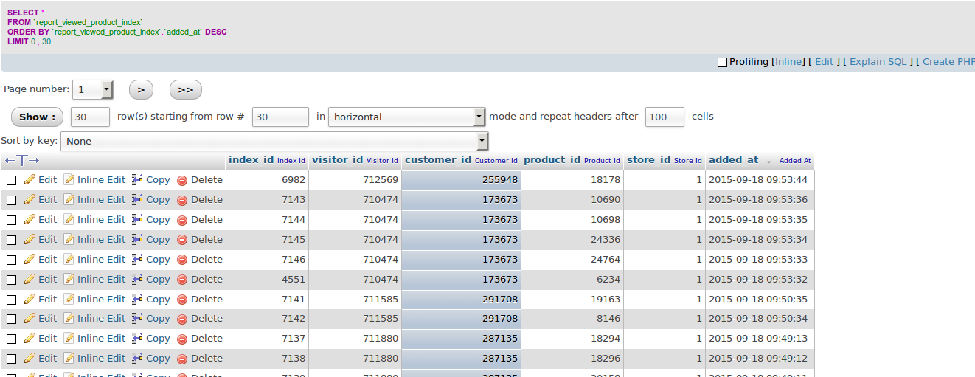
Task: Click the red Delete icon for row 4551
Action: point(182,280)
